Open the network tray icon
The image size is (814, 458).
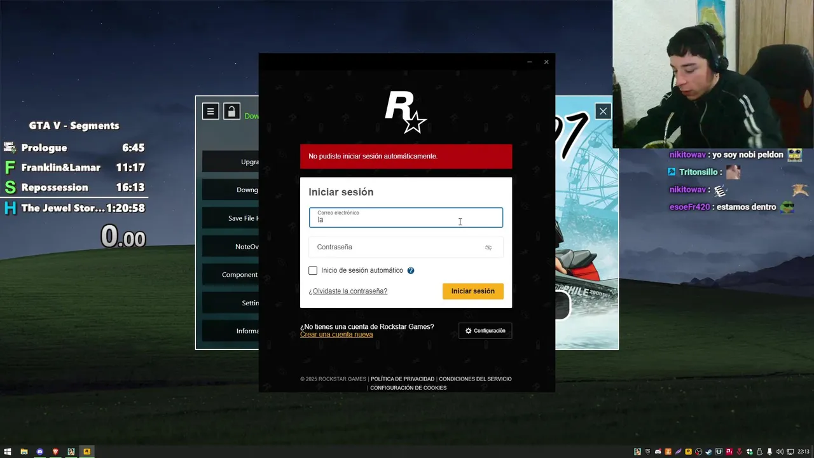click(790, 452)
